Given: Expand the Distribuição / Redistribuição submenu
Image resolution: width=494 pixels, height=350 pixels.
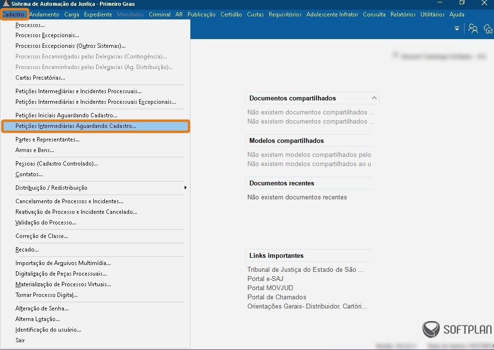Looking at the screenshot, I should (x=185, y=188).
